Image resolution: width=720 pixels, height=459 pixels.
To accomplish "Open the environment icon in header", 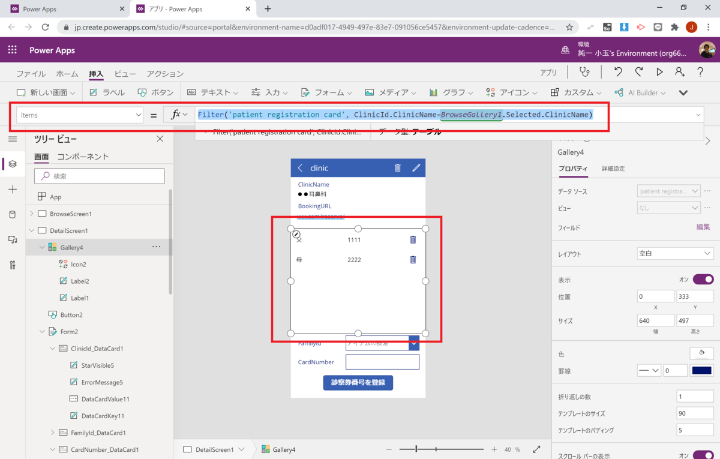I will [565, 50].
